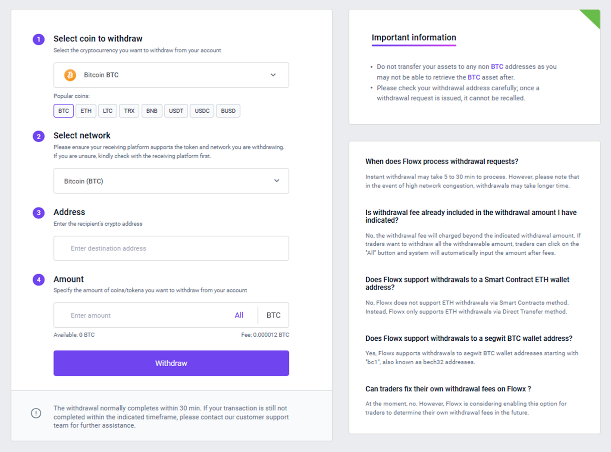
Task: Select the BTC popular coin chip
Action: tap(64, 111)
